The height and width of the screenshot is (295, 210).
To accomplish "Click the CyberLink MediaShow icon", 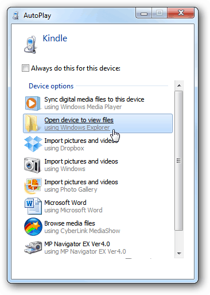I will [x=33, y=227].
